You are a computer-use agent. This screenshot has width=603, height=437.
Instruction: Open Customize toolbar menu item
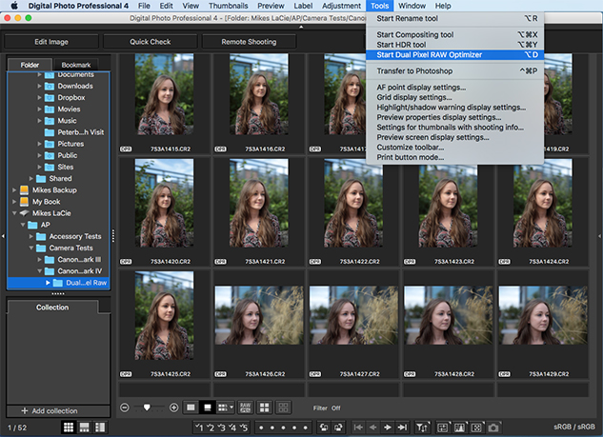(455, 148)
